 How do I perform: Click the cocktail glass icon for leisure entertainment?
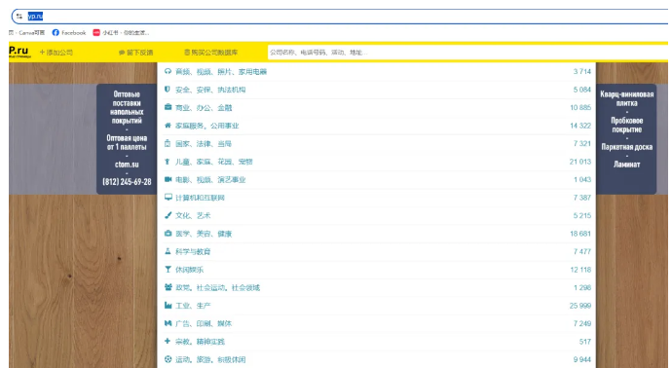(x=168, y=269)
